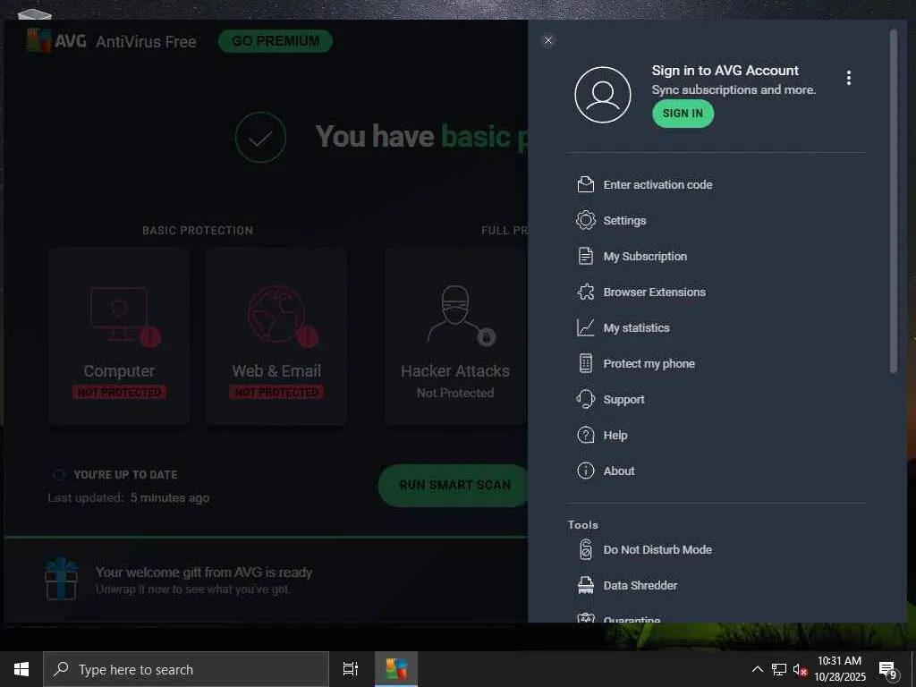Open Browser Extensions menu entry
This screenshot has width=916, height=687.
pos(654,292)
